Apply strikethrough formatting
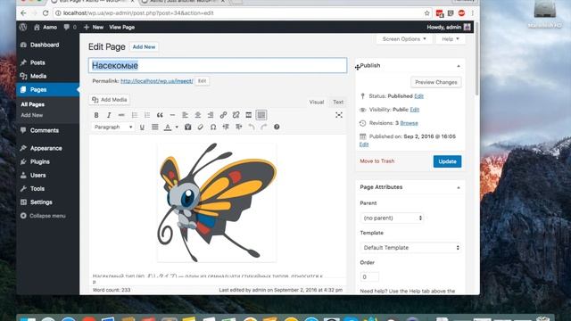The width and height of the screenshot is (571, 321). pyautogui.click(x=121, y=115)
